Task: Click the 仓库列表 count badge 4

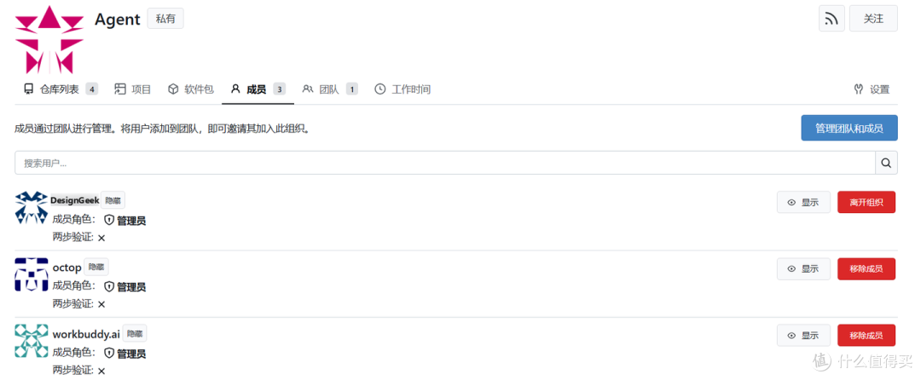Action: tap(91, 89)
